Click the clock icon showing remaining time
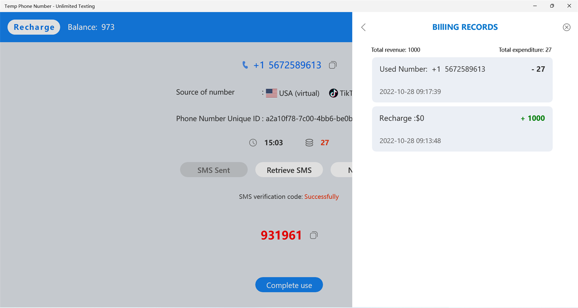 [253, 142]
